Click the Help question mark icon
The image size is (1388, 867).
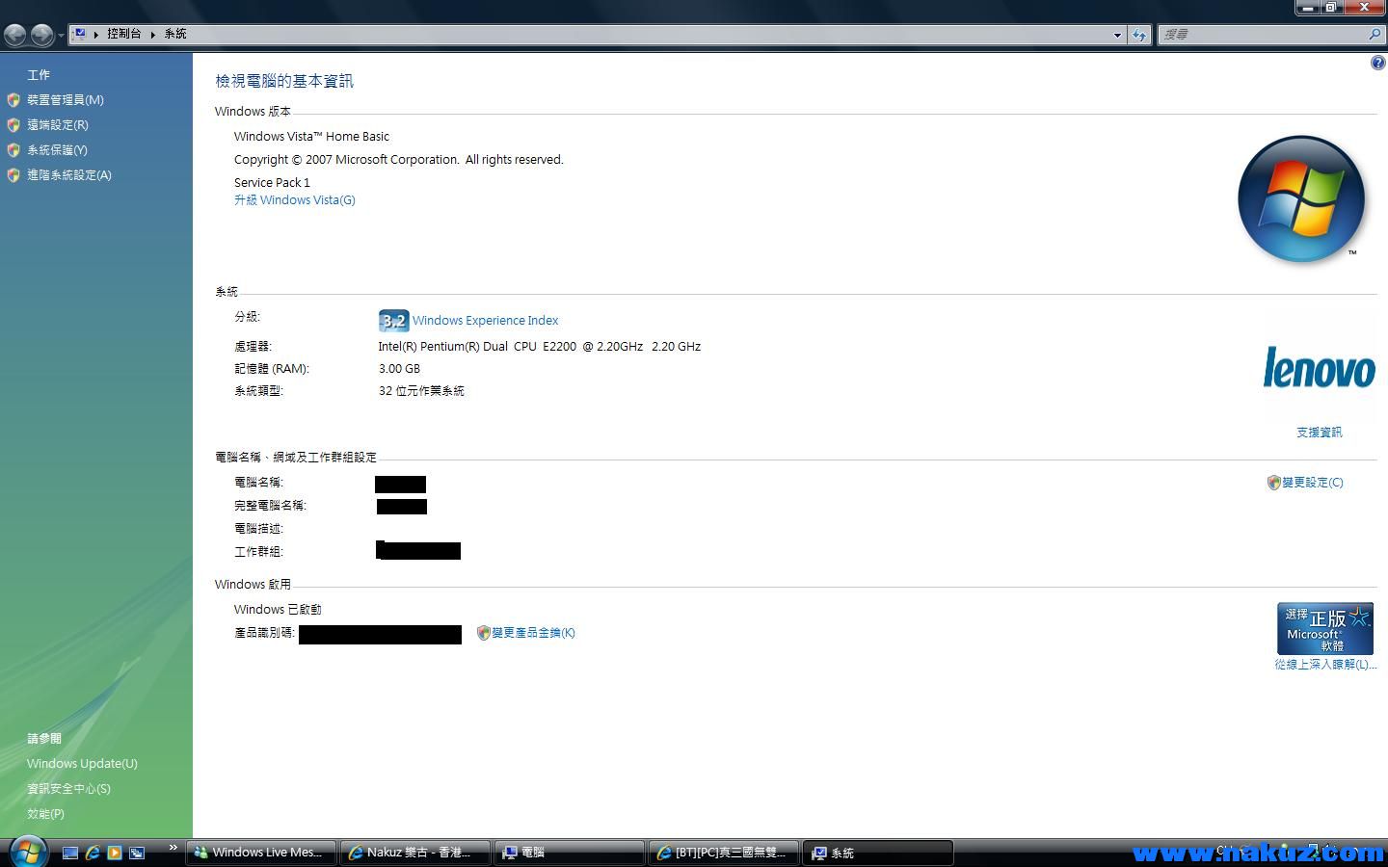tap(1377, 63)
